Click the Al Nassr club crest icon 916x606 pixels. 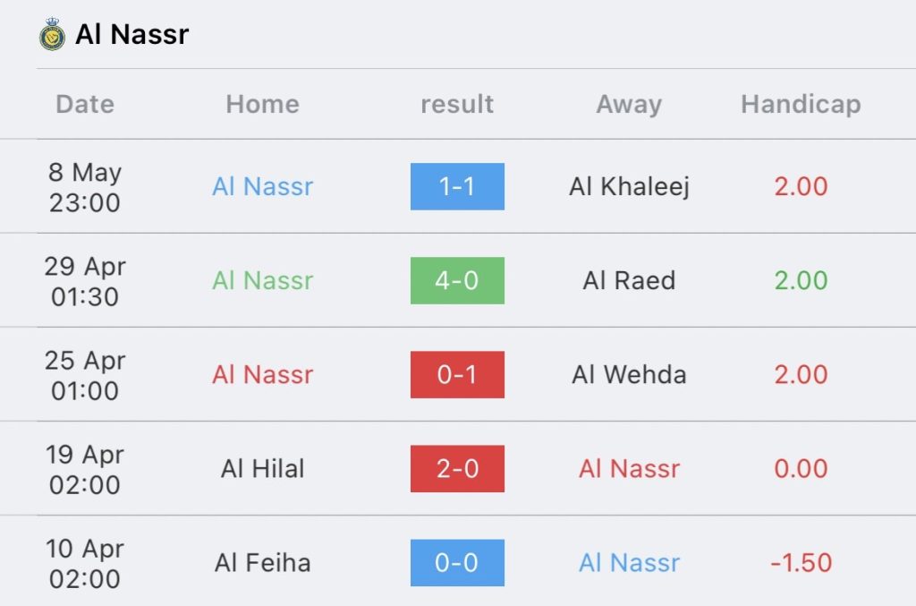pos(52,35)
